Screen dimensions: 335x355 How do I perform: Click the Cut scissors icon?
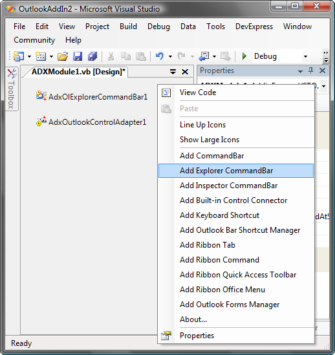[x=111, y=56]
